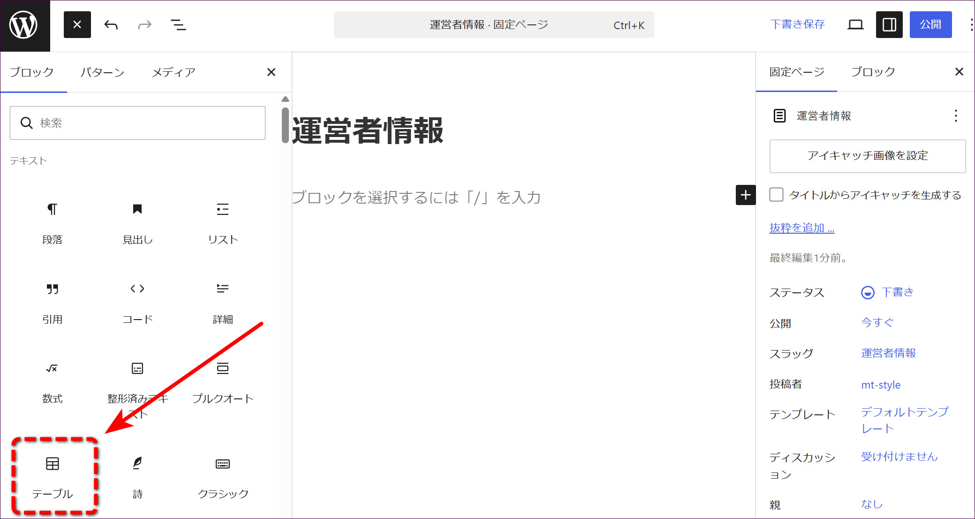
Task: Click the 公開 publish button
Action: coord(930,24)
